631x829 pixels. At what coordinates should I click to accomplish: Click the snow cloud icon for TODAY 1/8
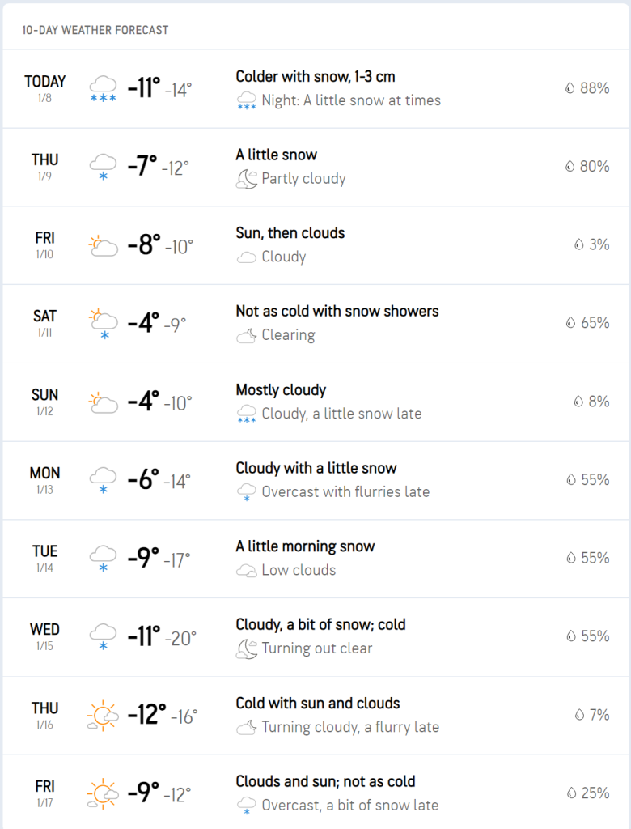pos(103,88)
